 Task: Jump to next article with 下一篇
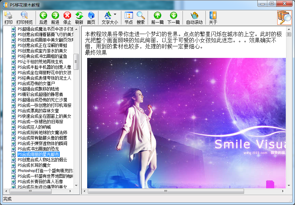173,18
